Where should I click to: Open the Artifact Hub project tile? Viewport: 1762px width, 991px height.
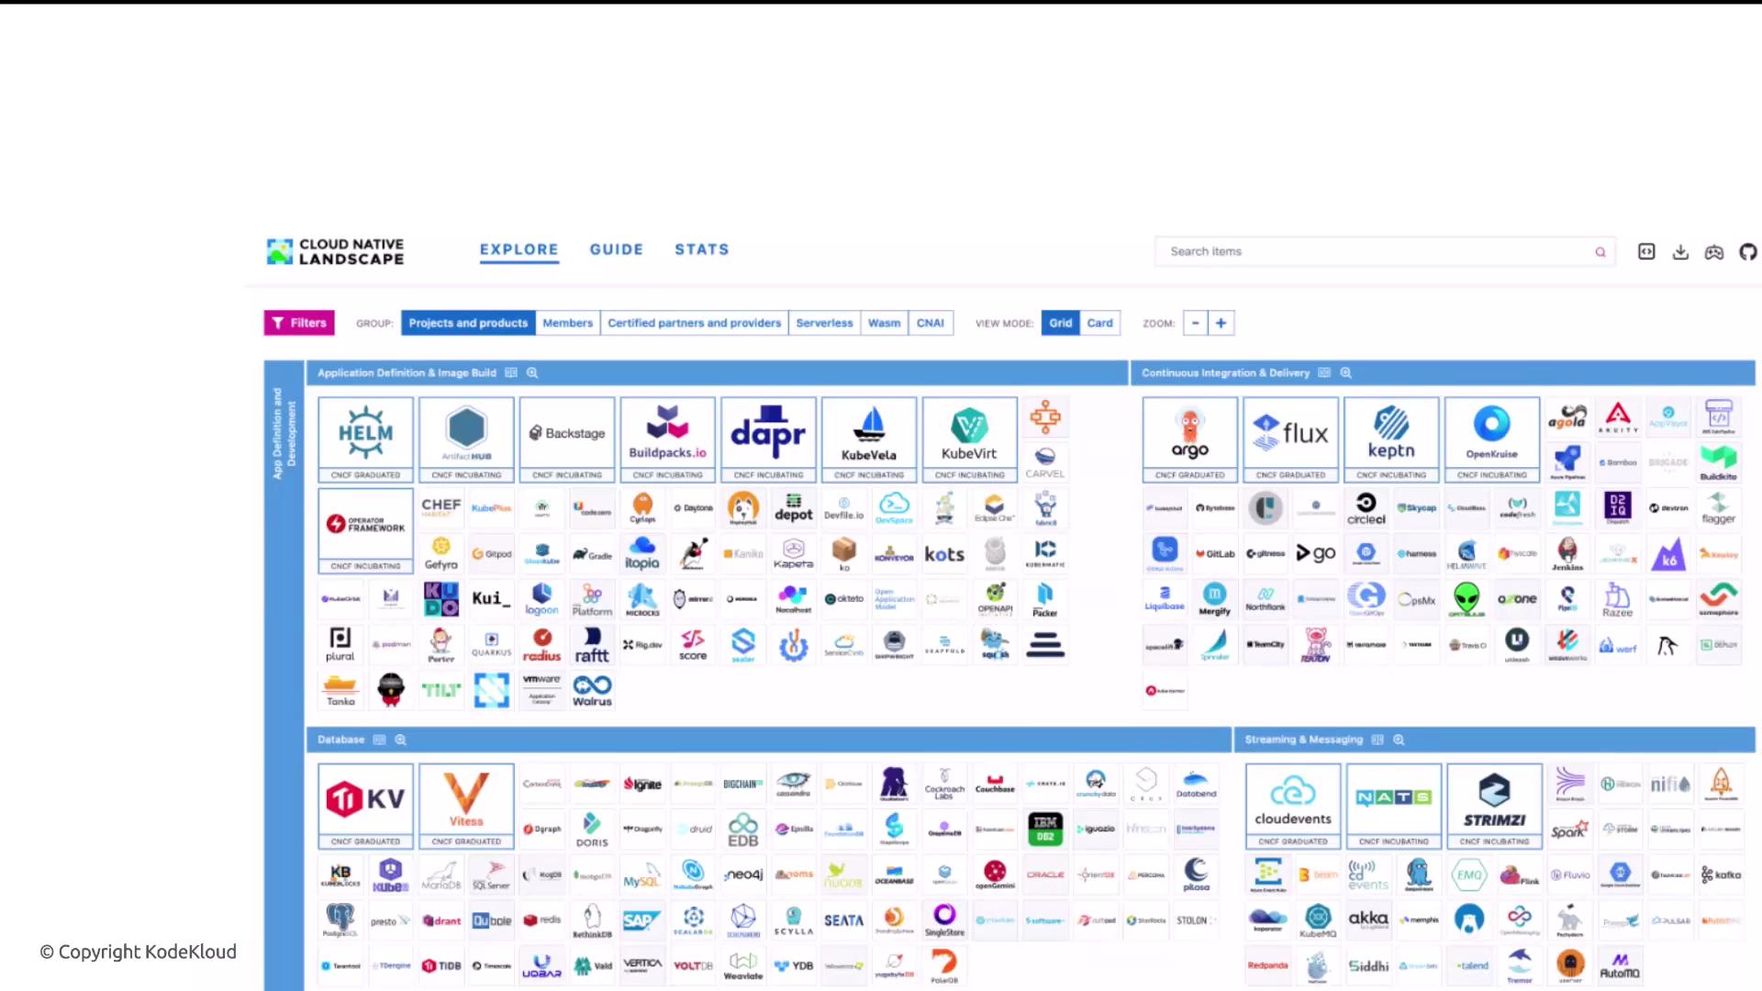tap(466, 440)
